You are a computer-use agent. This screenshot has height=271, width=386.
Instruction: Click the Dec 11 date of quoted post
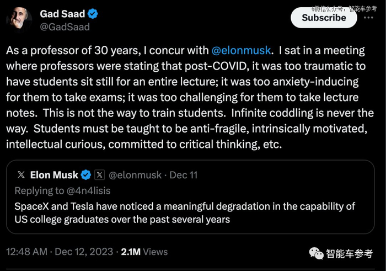tap(183, 175)
